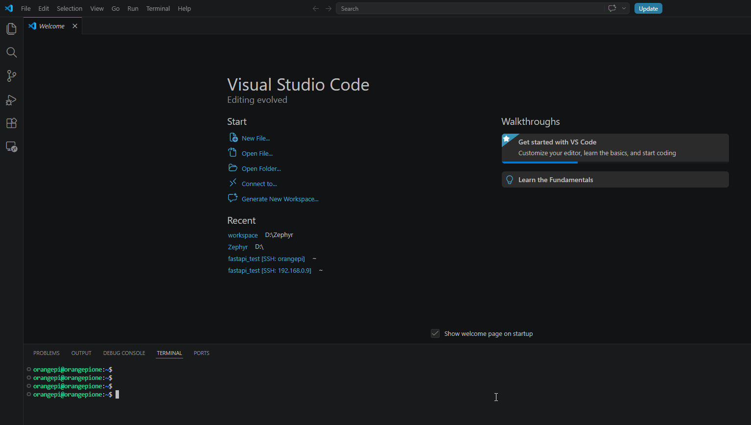Go forward using the right arrow
The width and height of the screenshot is (751, 425).
[x=329, y=8]
